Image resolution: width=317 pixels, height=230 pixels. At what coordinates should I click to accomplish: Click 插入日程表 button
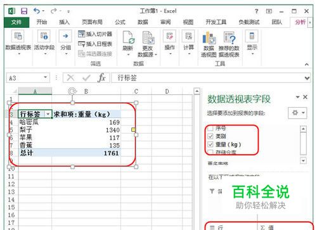coord(95,44)
